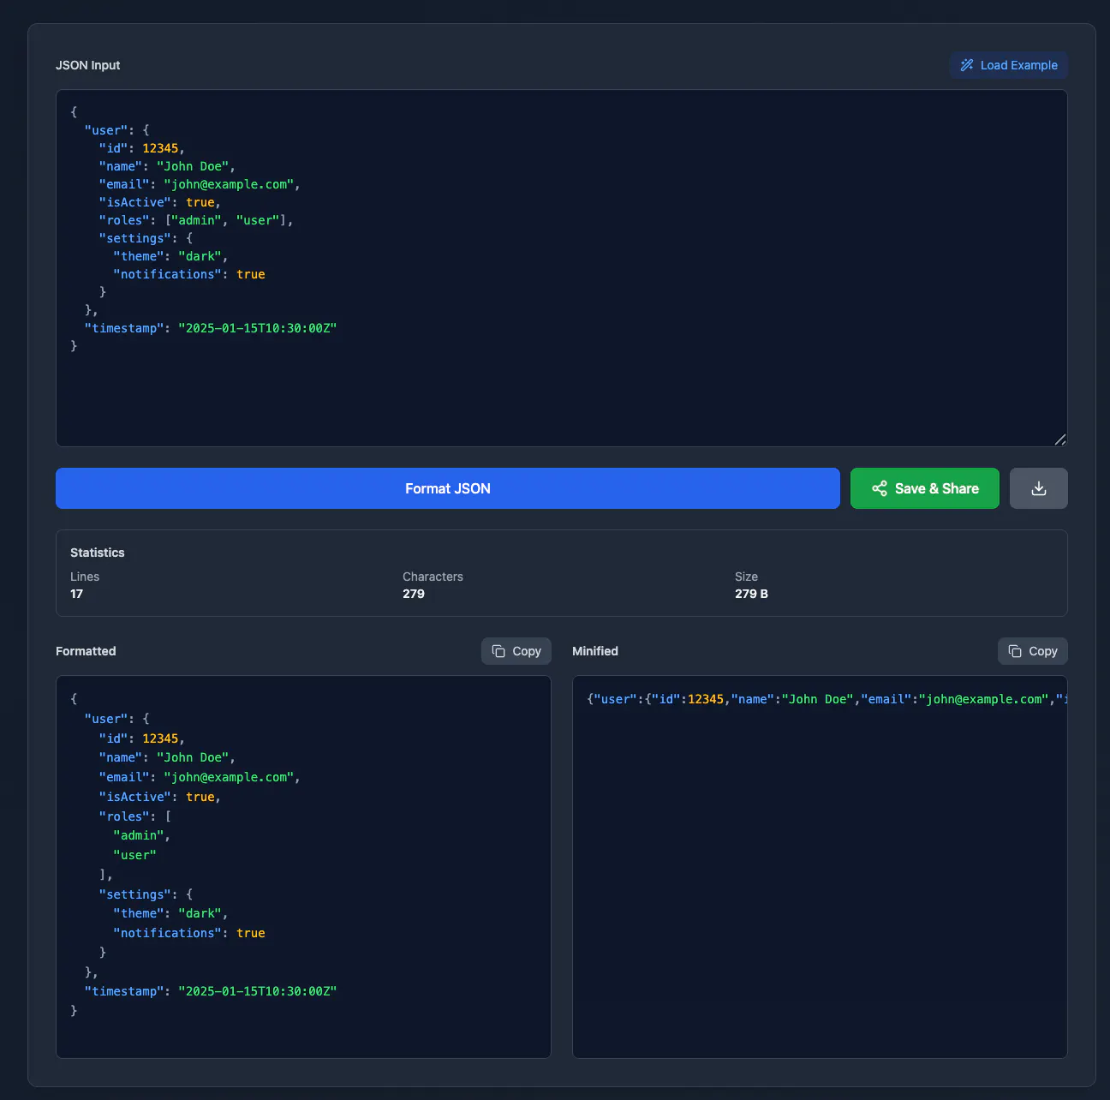Click "timestamp" key in Formatted output
This screenshot has height=1100, width=1110.
[124, 991]
